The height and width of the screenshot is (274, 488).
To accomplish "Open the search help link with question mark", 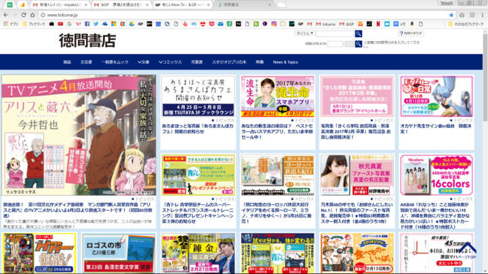I will tap(411, 33).
